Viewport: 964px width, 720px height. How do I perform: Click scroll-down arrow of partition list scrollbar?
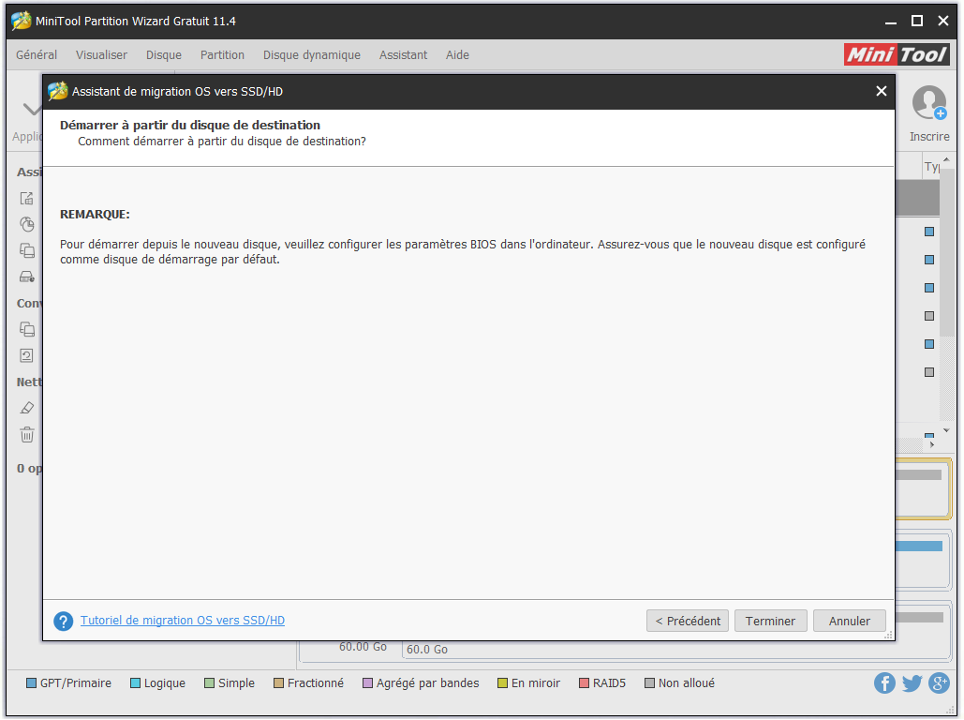click(x=946, y=430)
